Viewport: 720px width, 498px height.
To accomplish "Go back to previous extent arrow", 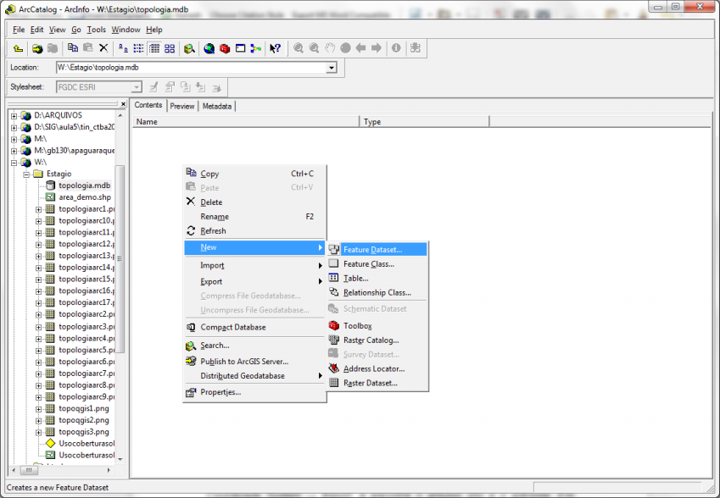I will [x=361, y=48].
